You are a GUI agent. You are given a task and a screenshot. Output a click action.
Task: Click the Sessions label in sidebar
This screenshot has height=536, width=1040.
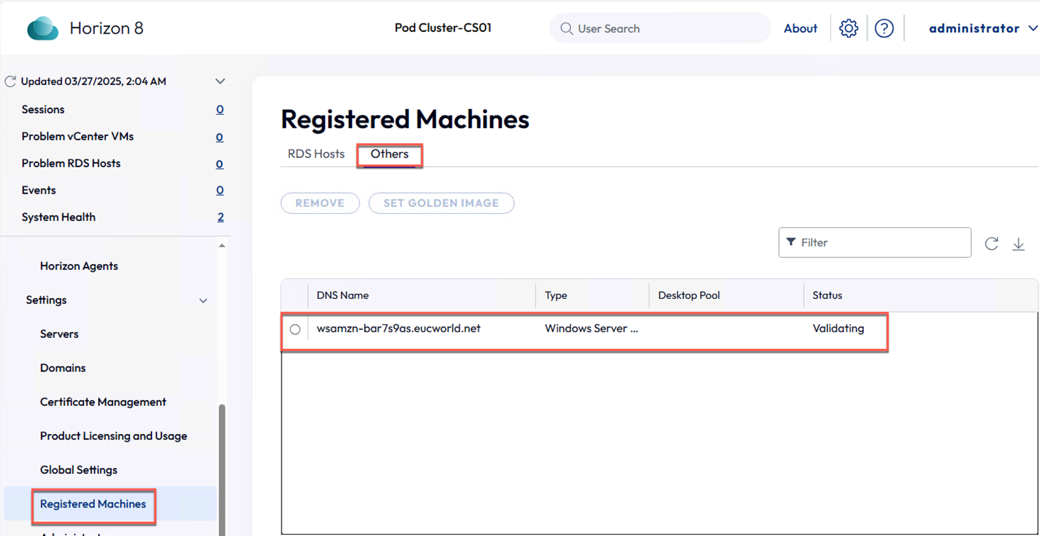coord(43,109)
